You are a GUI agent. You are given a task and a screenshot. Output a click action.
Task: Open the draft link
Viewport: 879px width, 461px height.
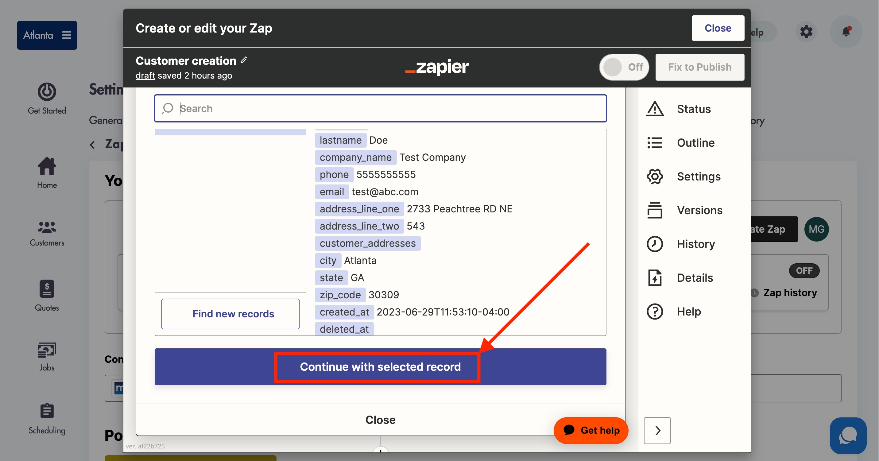[x=145, y=76]
